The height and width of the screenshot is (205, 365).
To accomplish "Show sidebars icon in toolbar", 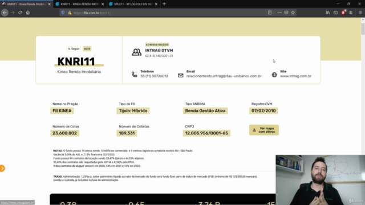I will tap(335, 13).
